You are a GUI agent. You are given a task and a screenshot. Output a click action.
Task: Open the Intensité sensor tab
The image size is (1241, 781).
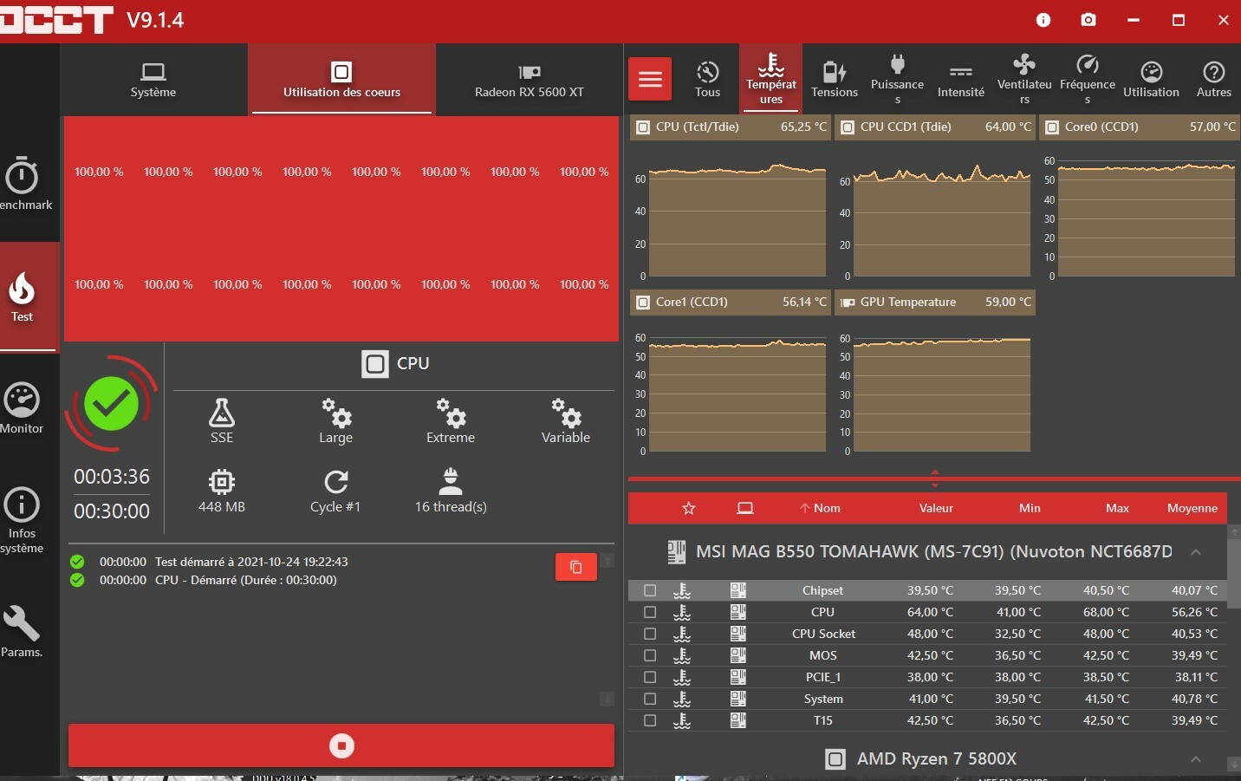coord(961,80)
